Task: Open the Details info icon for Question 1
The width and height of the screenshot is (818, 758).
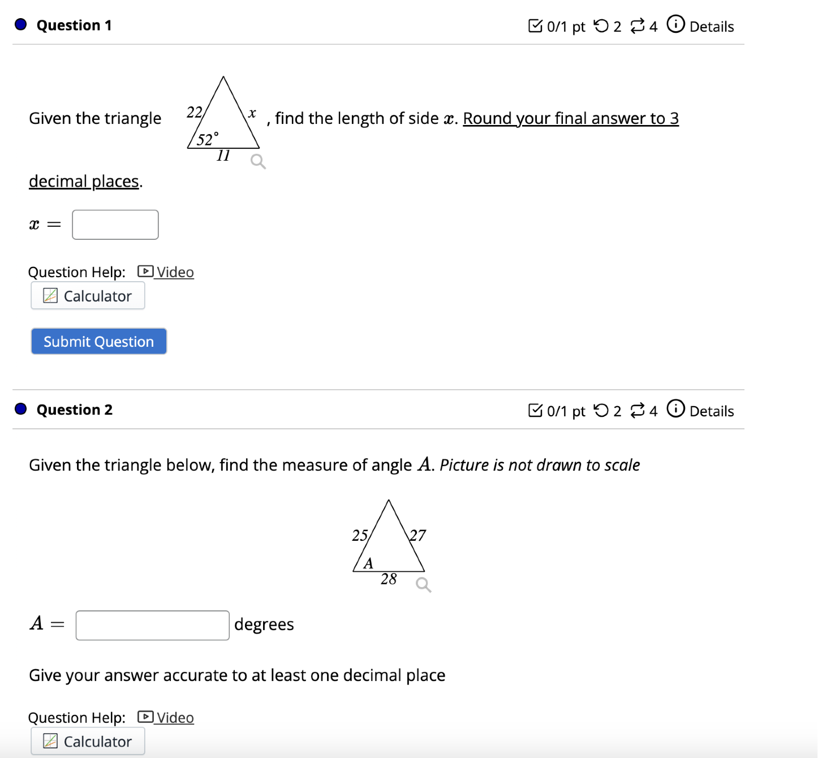Action: click(675, 25)
